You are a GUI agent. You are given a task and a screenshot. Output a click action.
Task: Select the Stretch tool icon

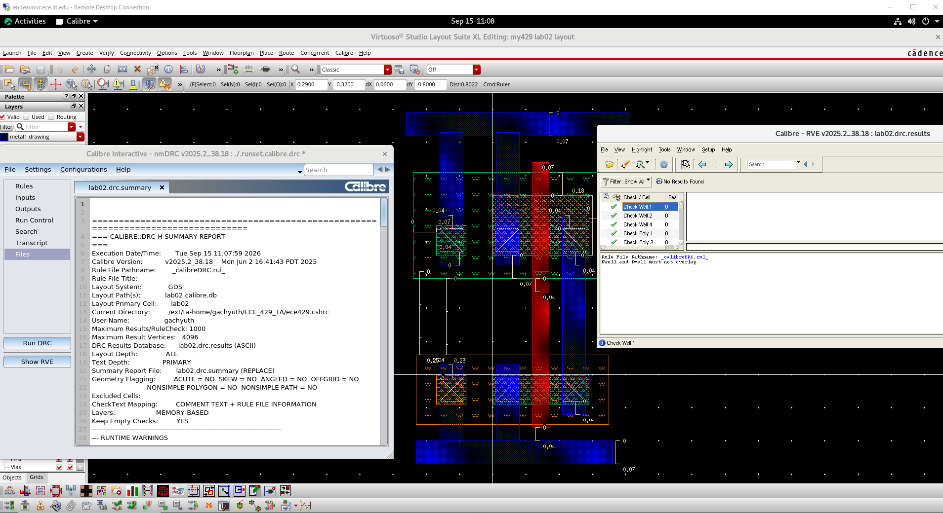(123, 70)
